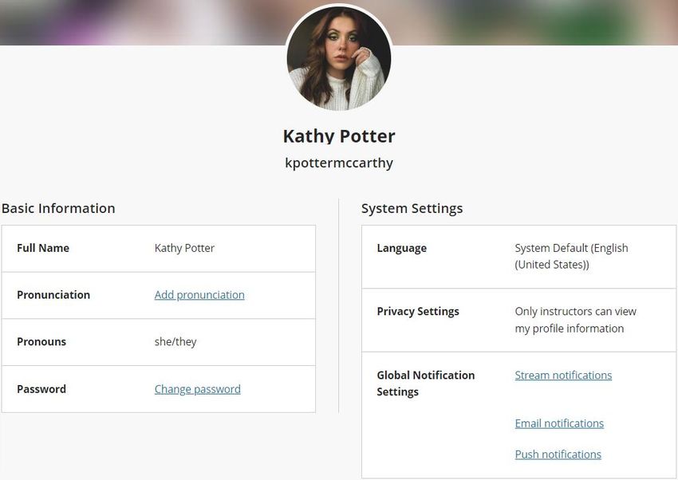
Task: Click the Pronouns row label
Action: [x=41, y=342]
